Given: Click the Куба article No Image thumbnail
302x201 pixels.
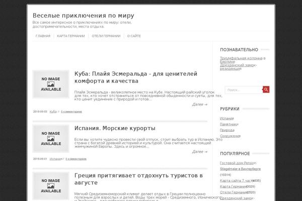Looking at the screenshot, I should pyautogui.click(x=51, y=84).
